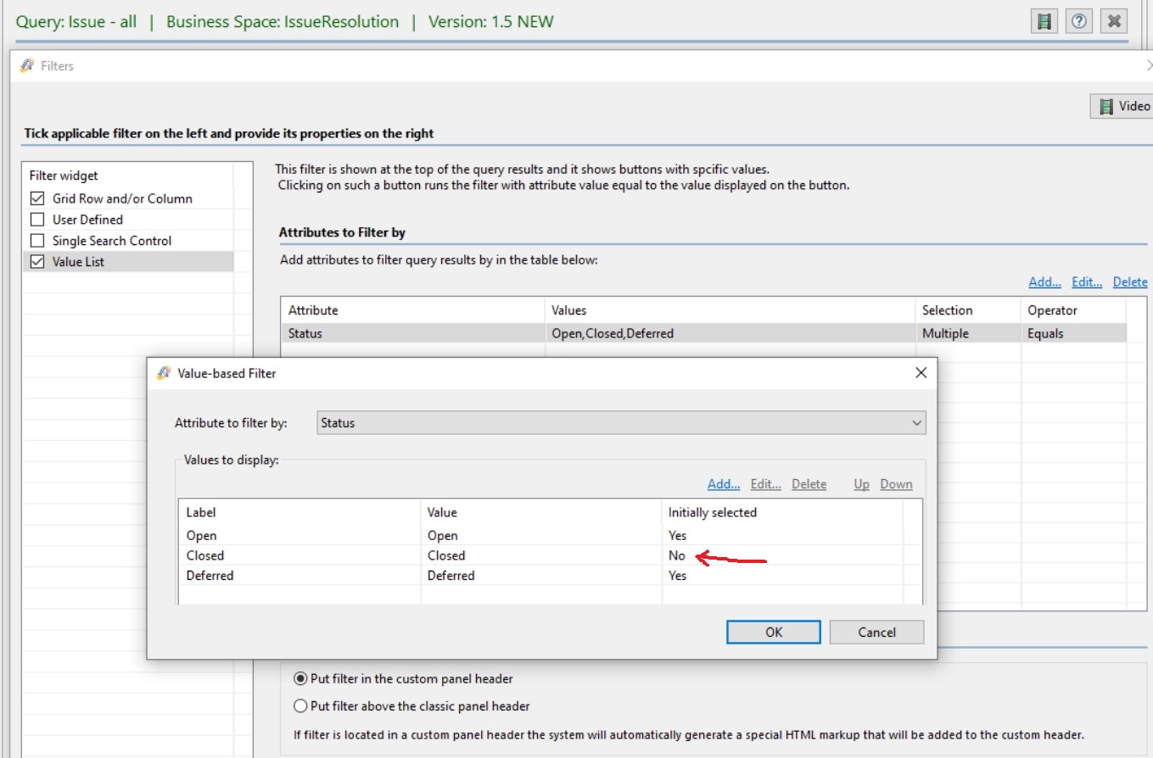Click Edit link in Values to display
This screenshot has width=1153, height=758.
point(766,484)
